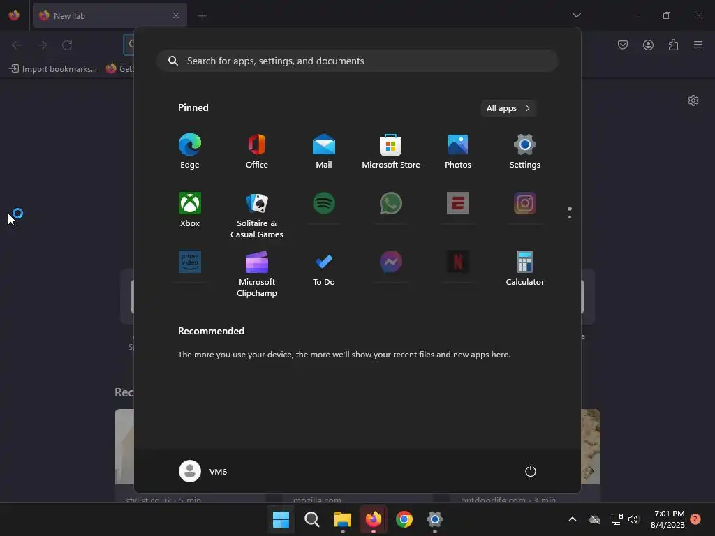Open the Mail app
Viewport: 715px width, 536px height.
click(x=324, y=151)
